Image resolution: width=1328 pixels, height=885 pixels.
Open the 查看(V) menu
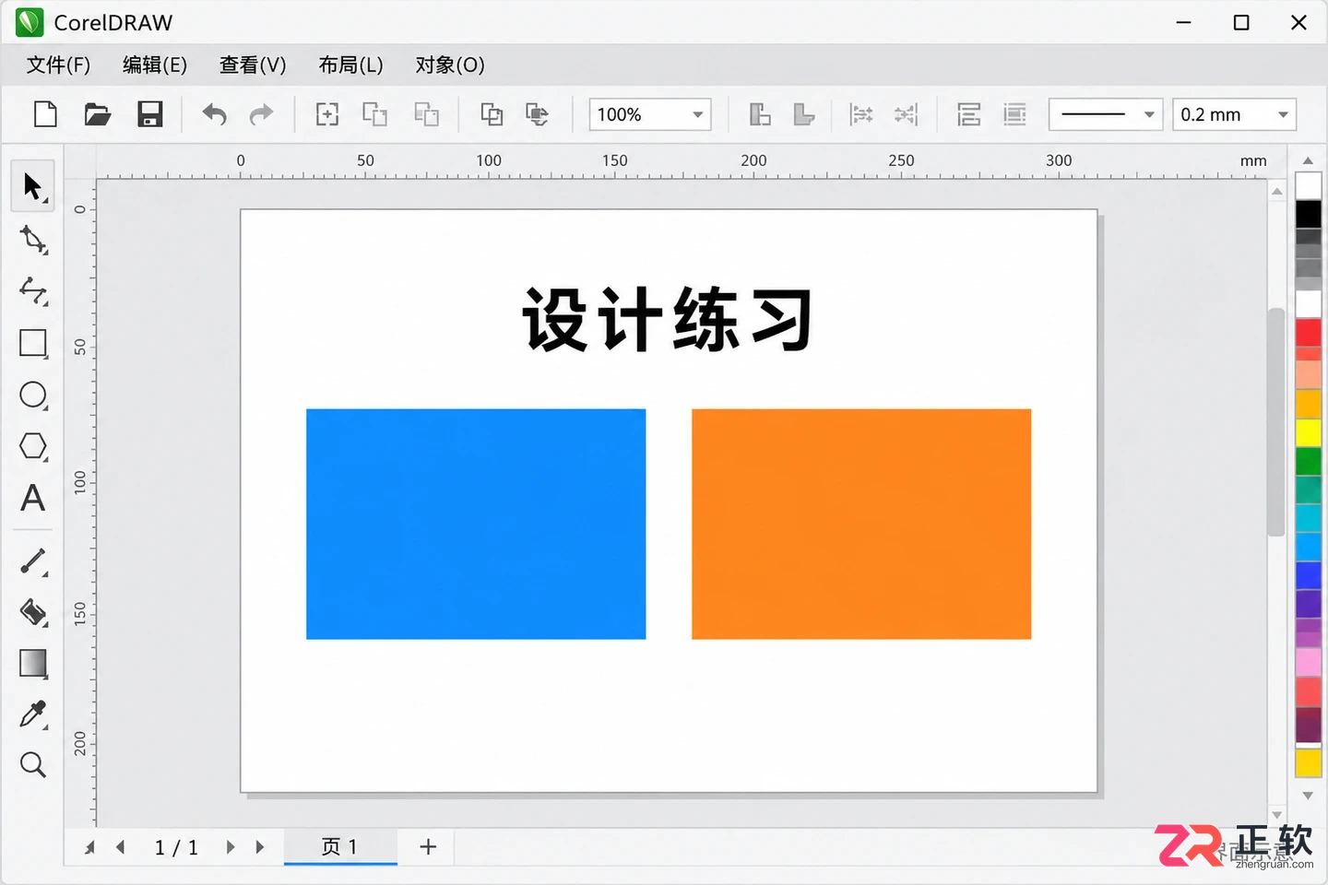pyautogui.click(x=253, y=65)
